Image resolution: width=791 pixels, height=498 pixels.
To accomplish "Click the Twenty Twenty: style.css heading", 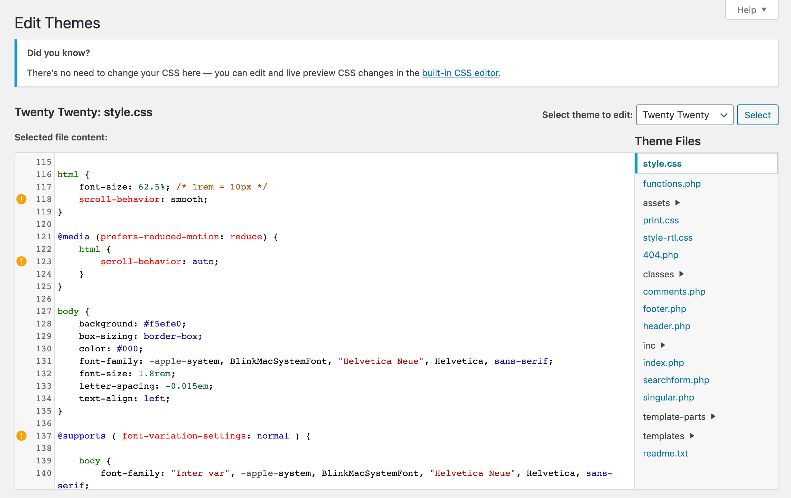I will coord(83,112).
